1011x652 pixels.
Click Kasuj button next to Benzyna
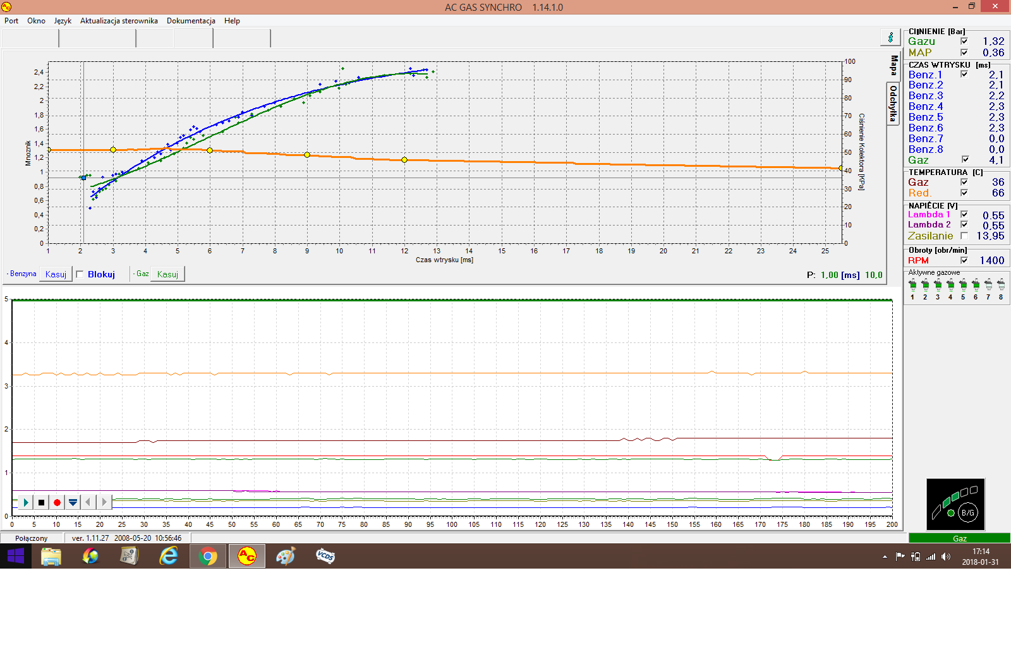tap(56, 274)
